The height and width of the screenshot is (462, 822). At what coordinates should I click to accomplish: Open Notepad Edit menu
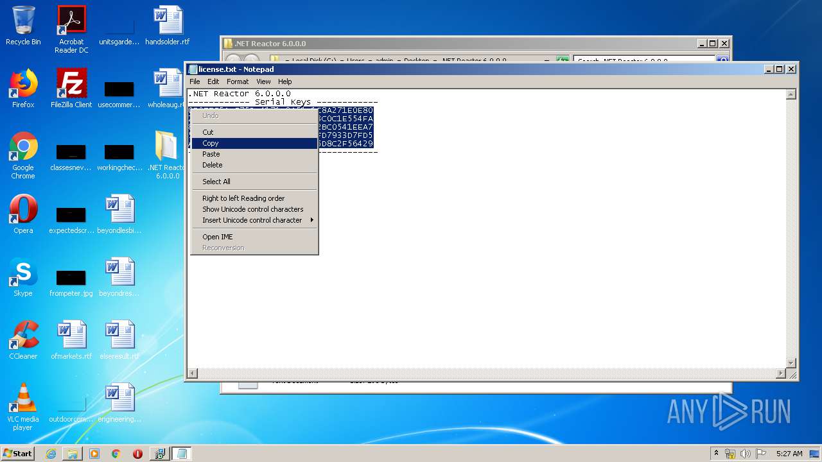coord(213,81)
